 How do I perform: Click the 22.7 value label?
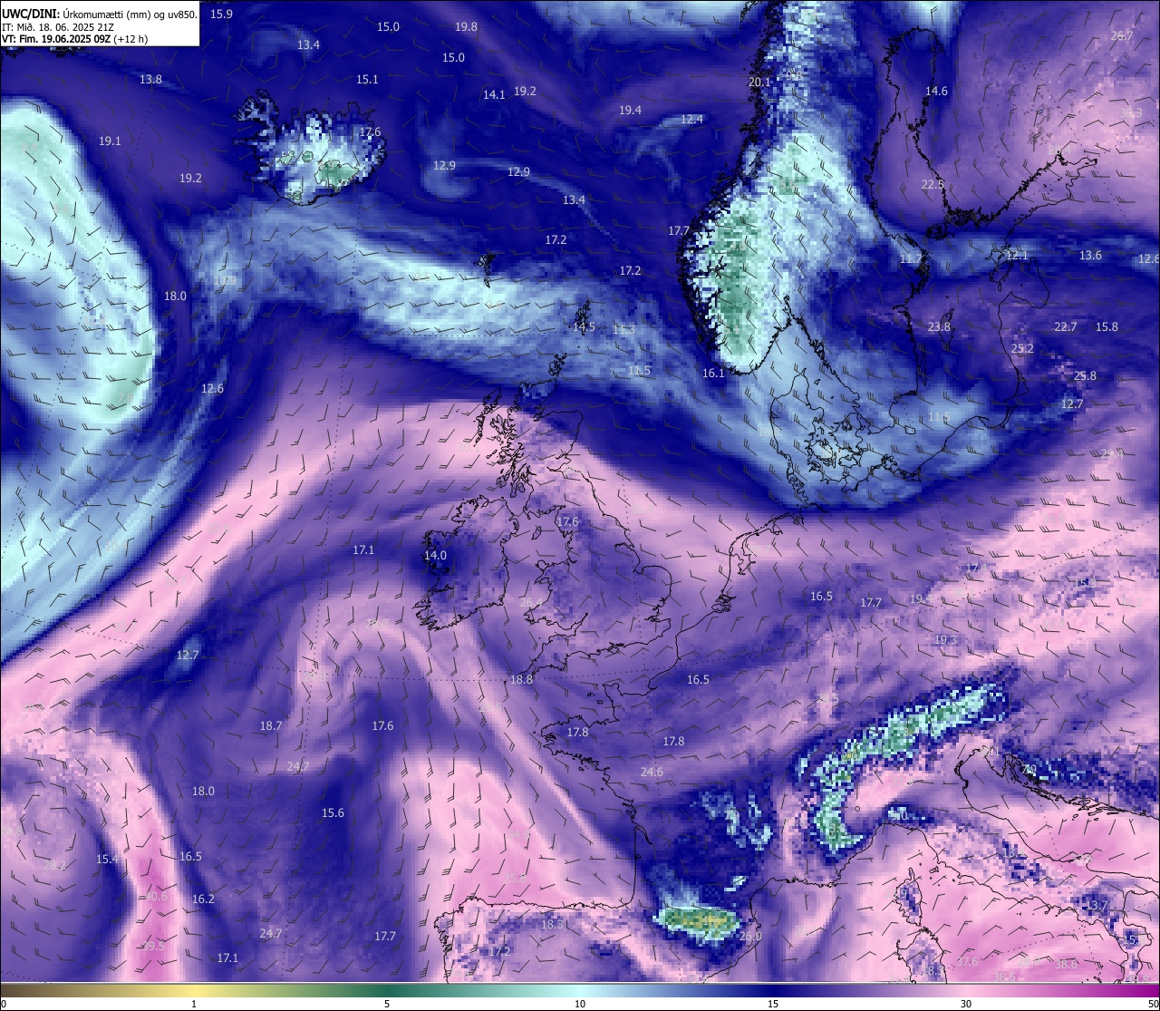point(1066,327)
